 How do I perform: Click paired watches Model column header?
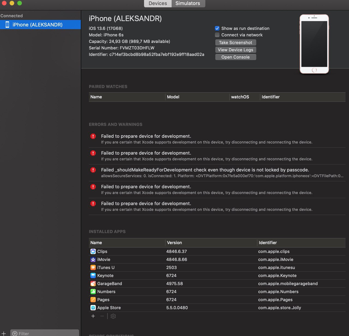tap(197, 97)
